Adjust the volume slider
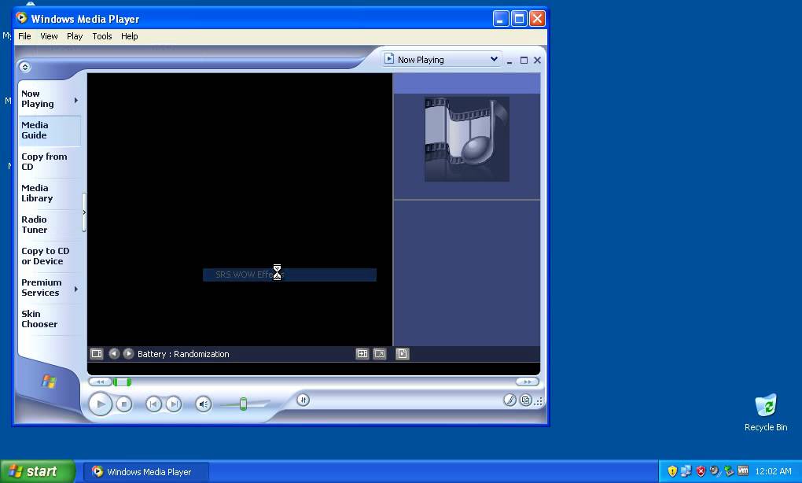The height and width of the screenshot is (483, 802). pyautogui.click(x=244, y=404)
